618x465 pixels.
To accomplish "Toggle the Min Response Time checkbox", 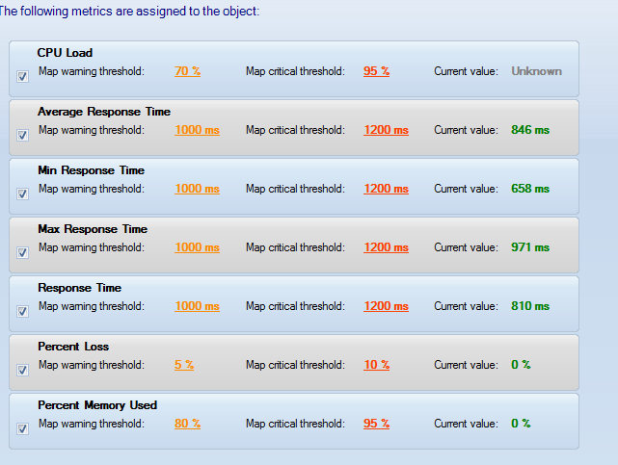I will tap(22, 194).
